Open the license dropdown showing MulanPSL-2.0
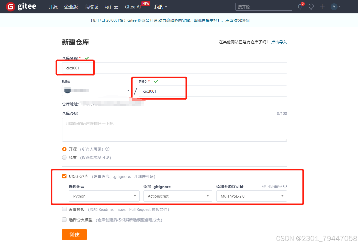The width and height of the screenshot is (358, 245). pos(251,196)
